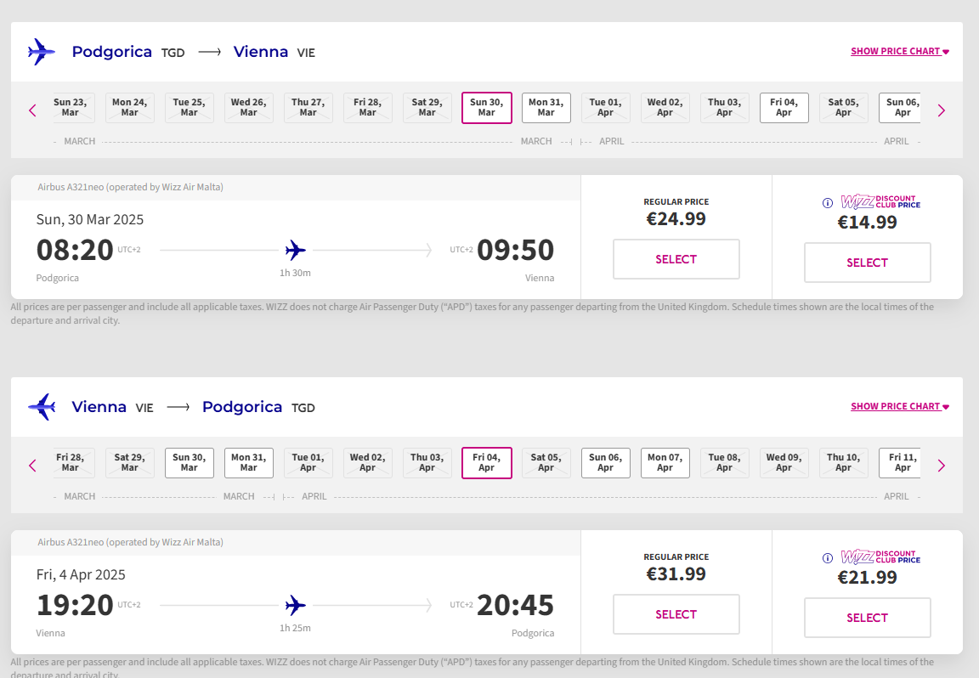
Task: Select outbound Wizz Discount Club price €14.99
Action: click(867, 263)
